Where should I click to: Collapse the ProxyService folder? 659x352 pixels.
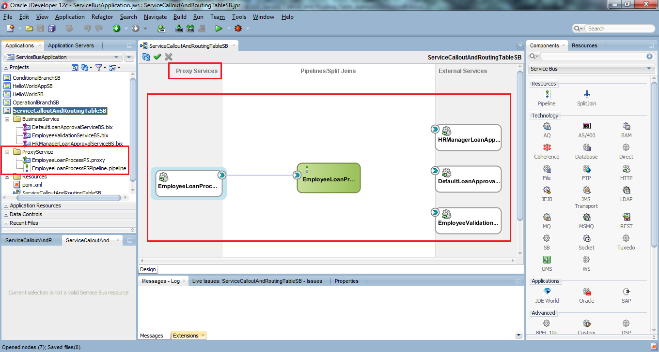pyautogui.click(x=7, y=152)
